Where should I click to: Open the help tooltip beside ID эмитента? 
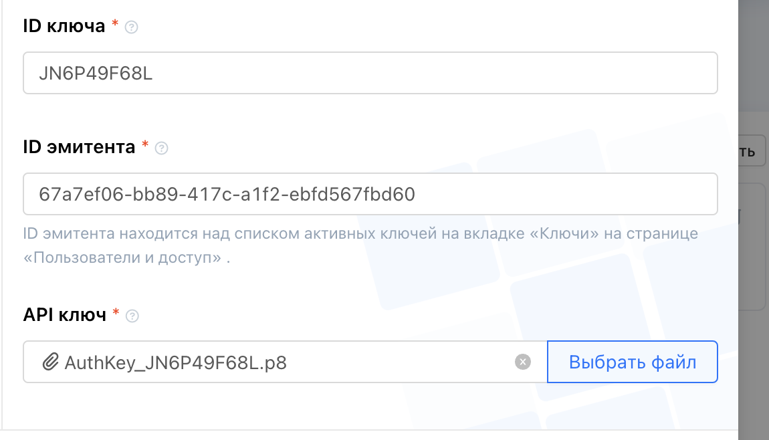tap(161, 148)
